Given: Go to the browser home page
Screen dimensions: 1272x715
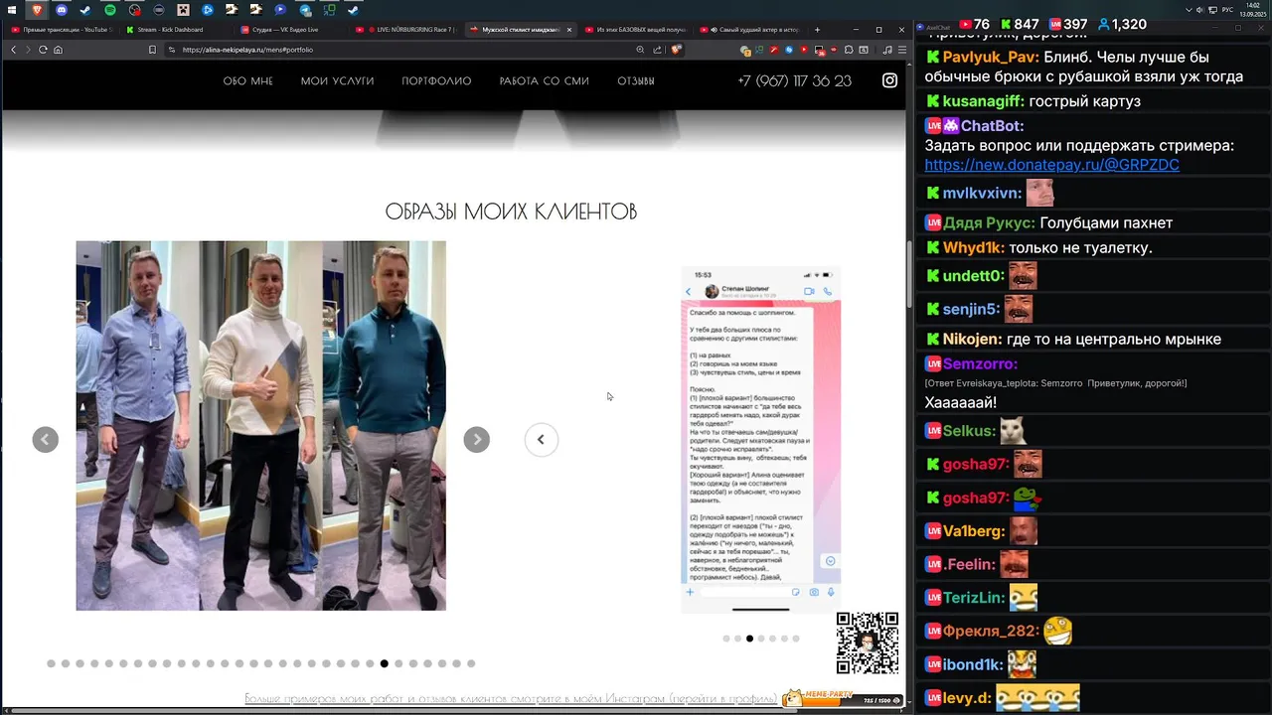Looking at the screenshot, I should (58, 50).
